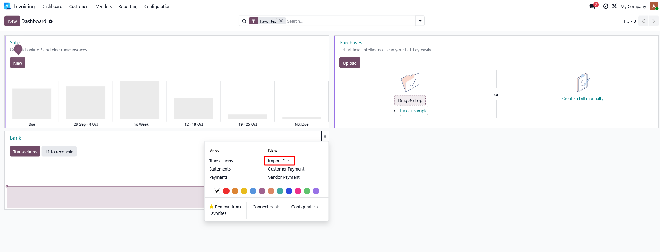Image resolution: width=660 pixels, height=252 pixels.
Task: Open the Configuration top menu
Action: 157,6
